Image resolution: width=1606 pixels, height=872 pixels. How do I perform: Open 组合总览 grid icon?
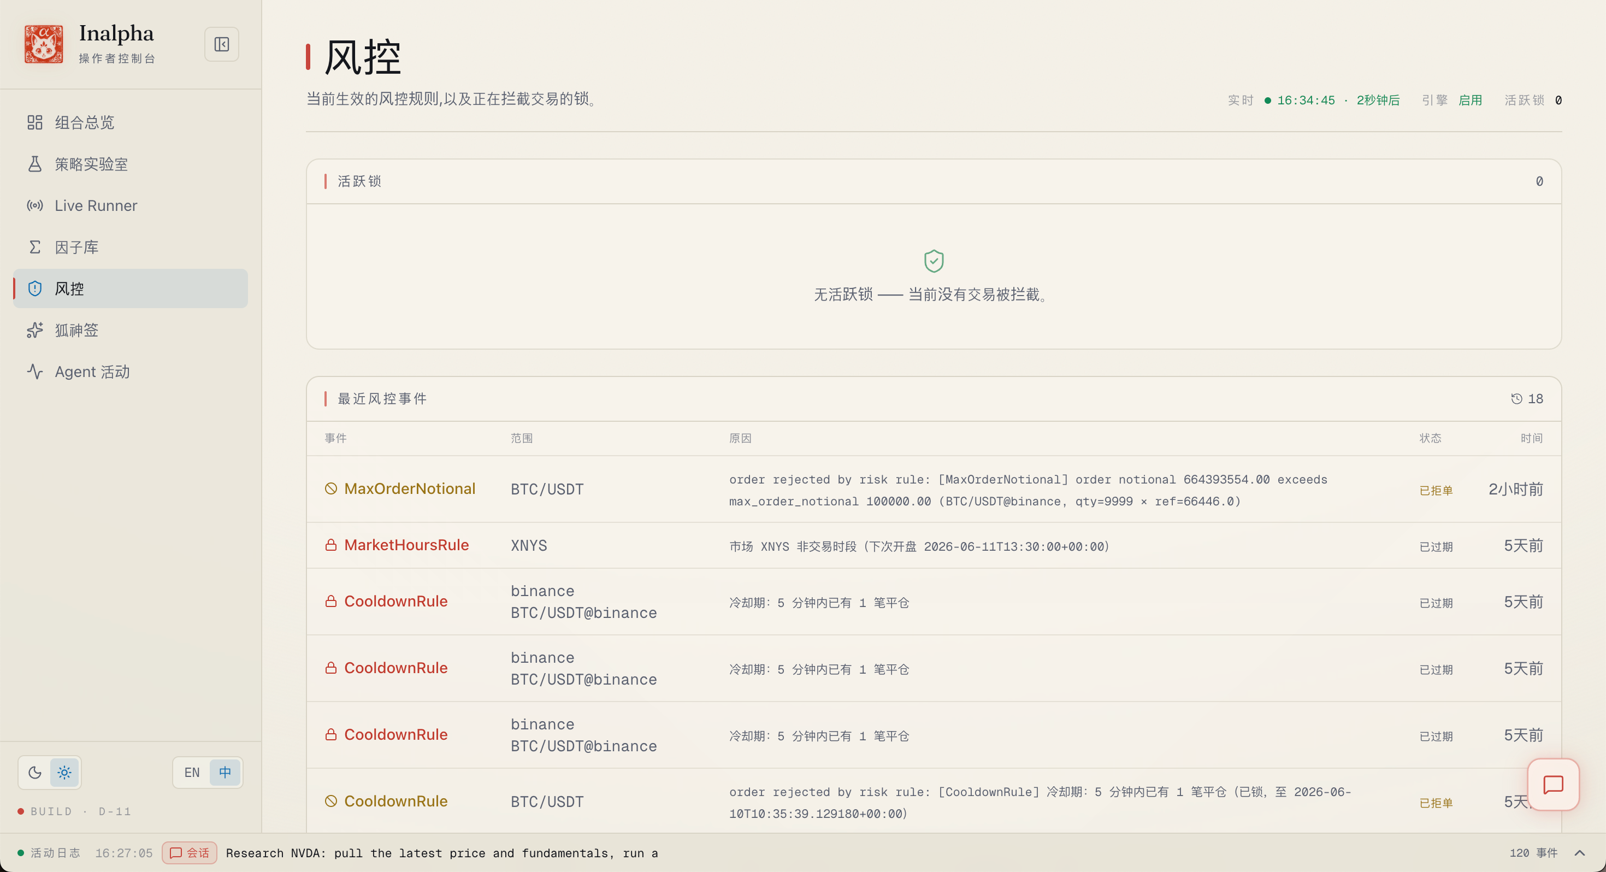[x=35, y=122]
